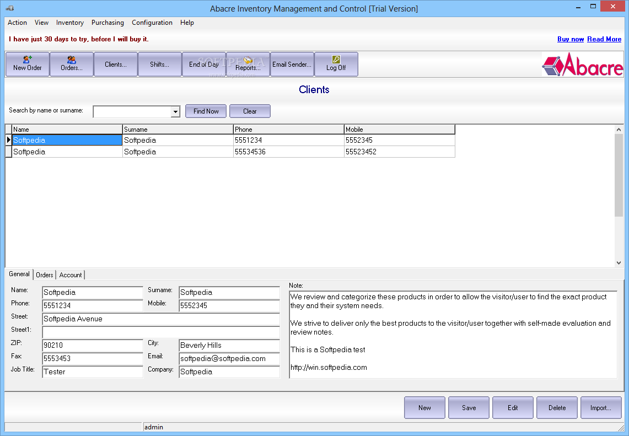Open the Orders toolbar button
This screenshot has width=629, height=436.
point(72,64)
